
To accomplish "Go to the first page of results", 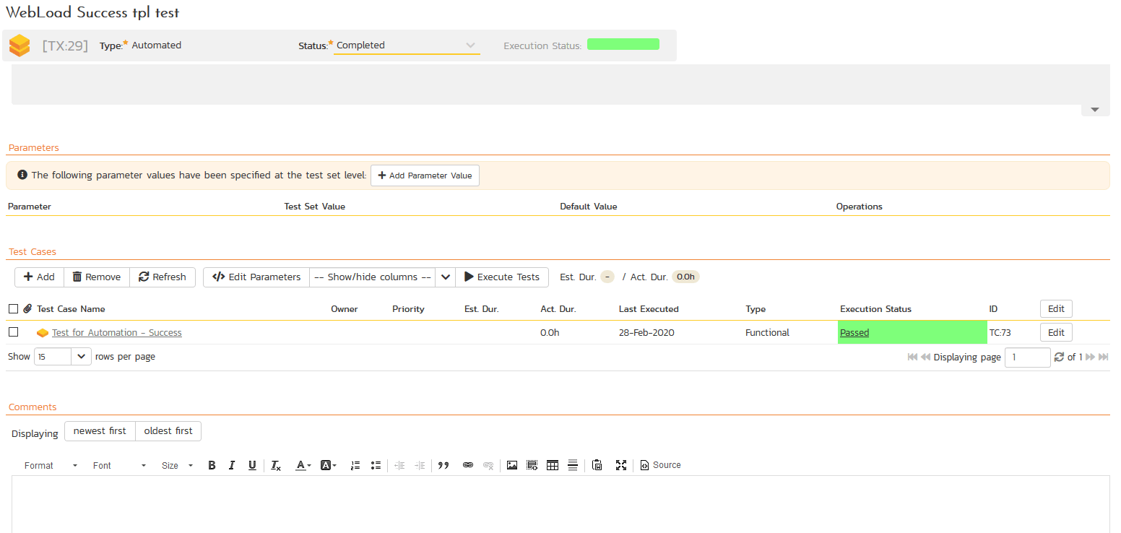I will 913,357.
